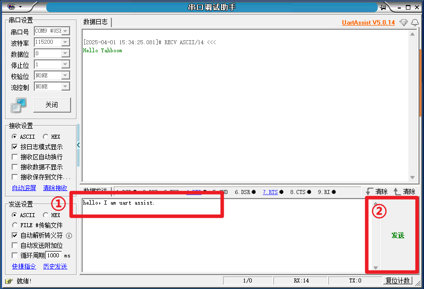Click the notification bell icon
The width and height of the screenshot is (424, 289).
point(415,23)
